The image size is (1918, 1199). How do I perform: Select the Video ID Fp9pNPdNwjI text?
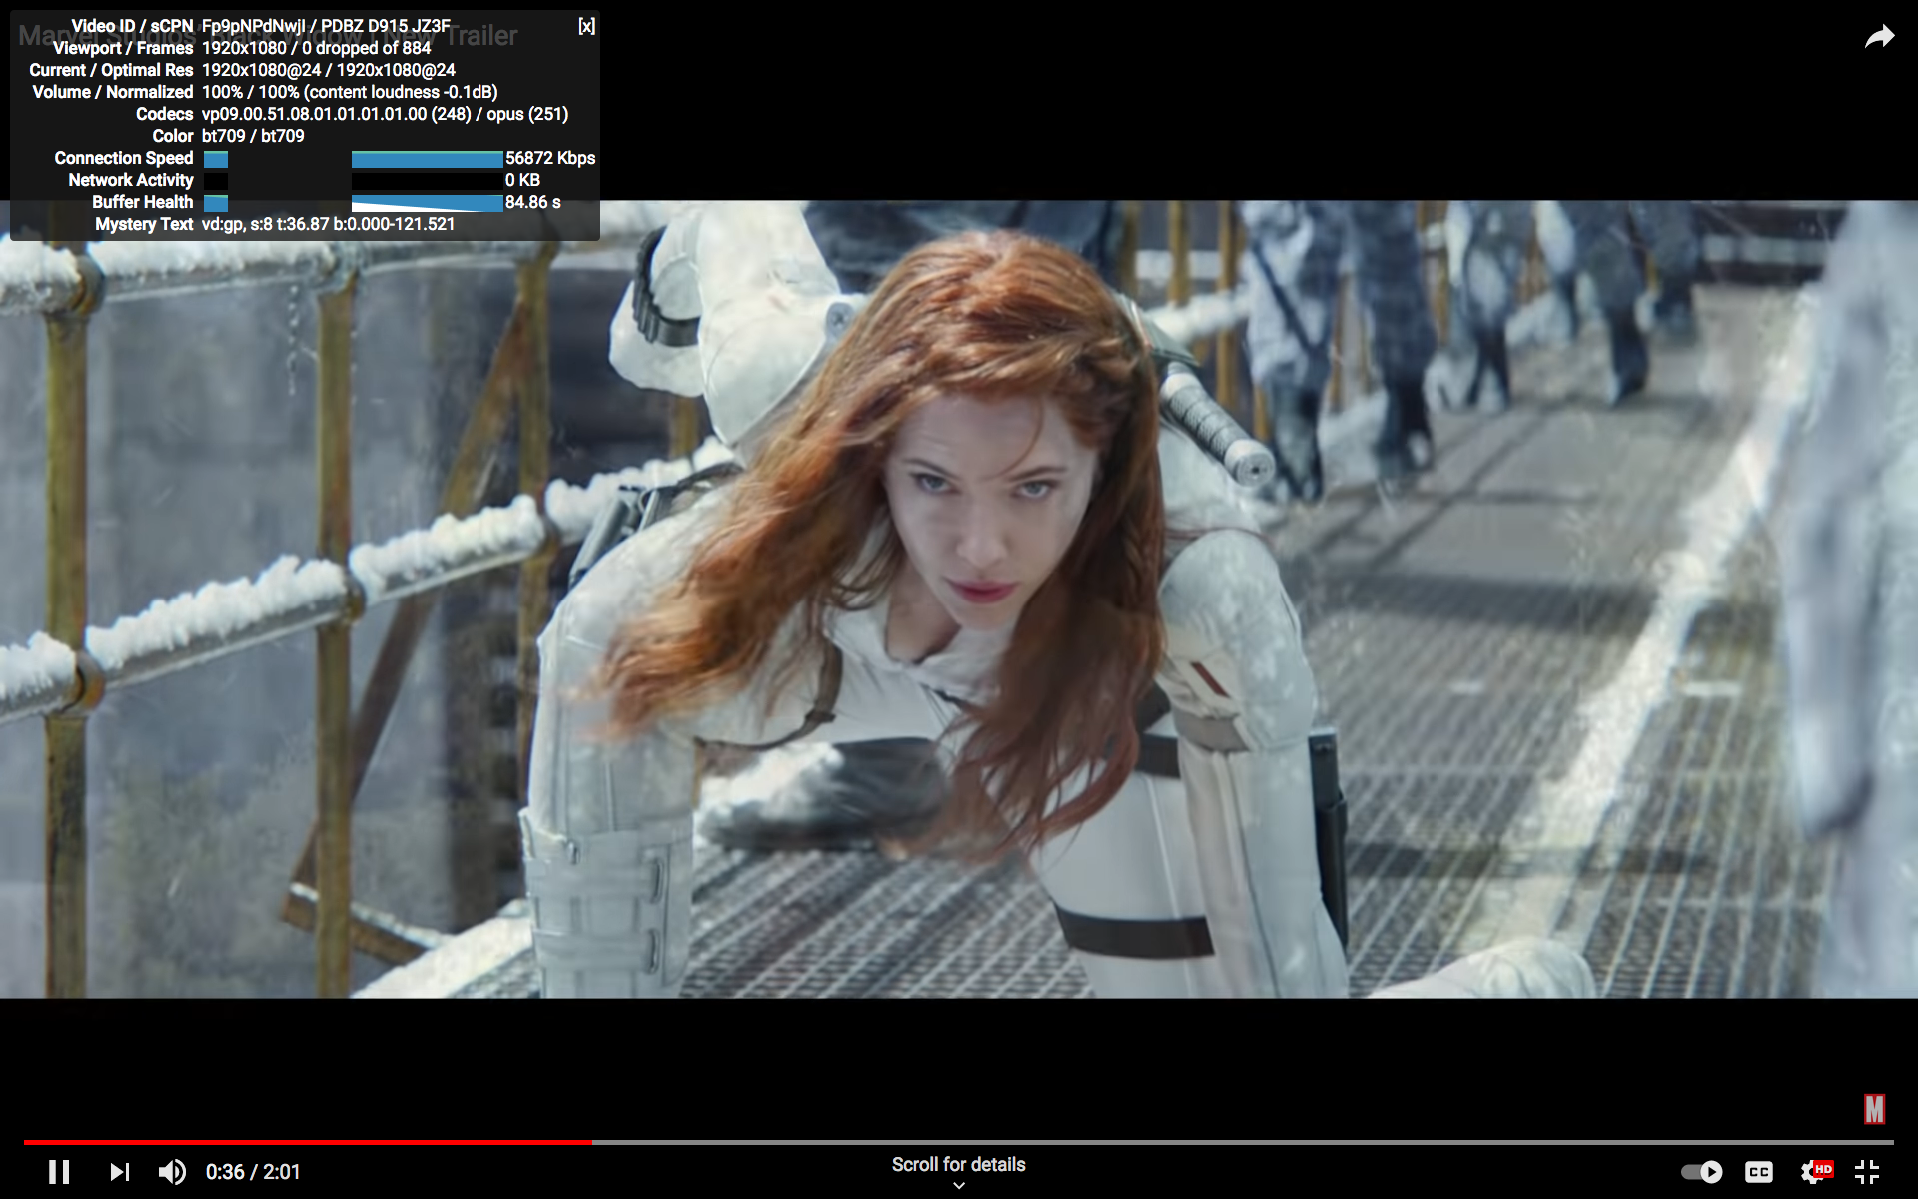click(x=254, y=26)
